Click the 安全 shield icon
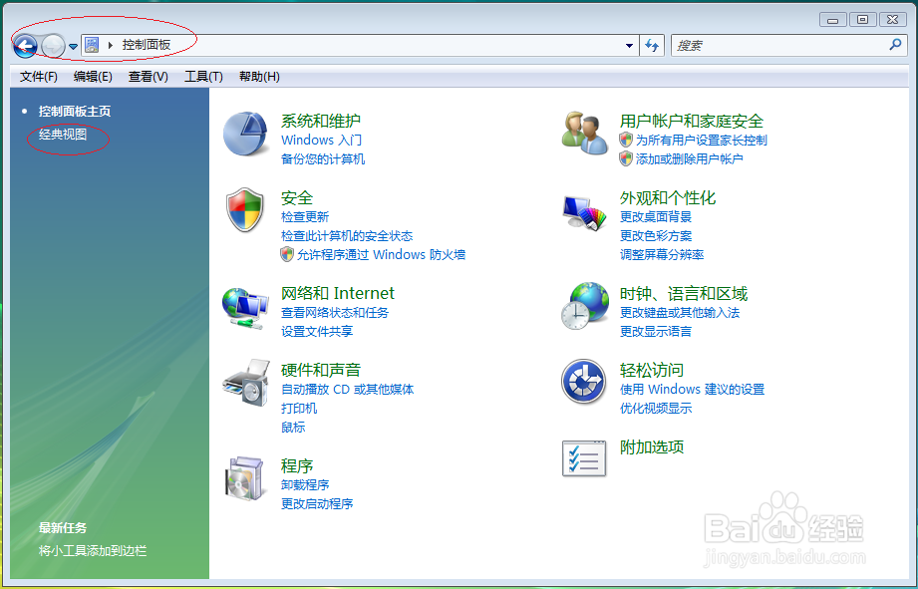 [x=245, y=209]
